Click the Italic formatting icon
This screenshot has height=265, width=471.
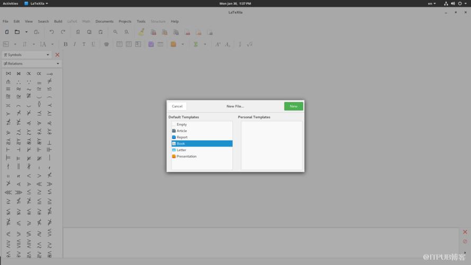(x=75, y=44)
